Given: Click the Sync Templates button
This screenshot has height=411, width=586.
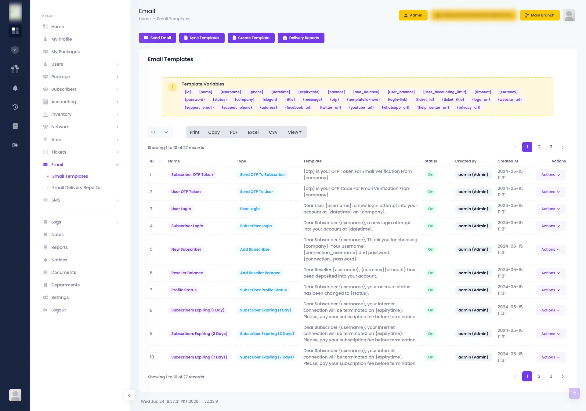Looking at the screenshot, I should click(202, 38).
